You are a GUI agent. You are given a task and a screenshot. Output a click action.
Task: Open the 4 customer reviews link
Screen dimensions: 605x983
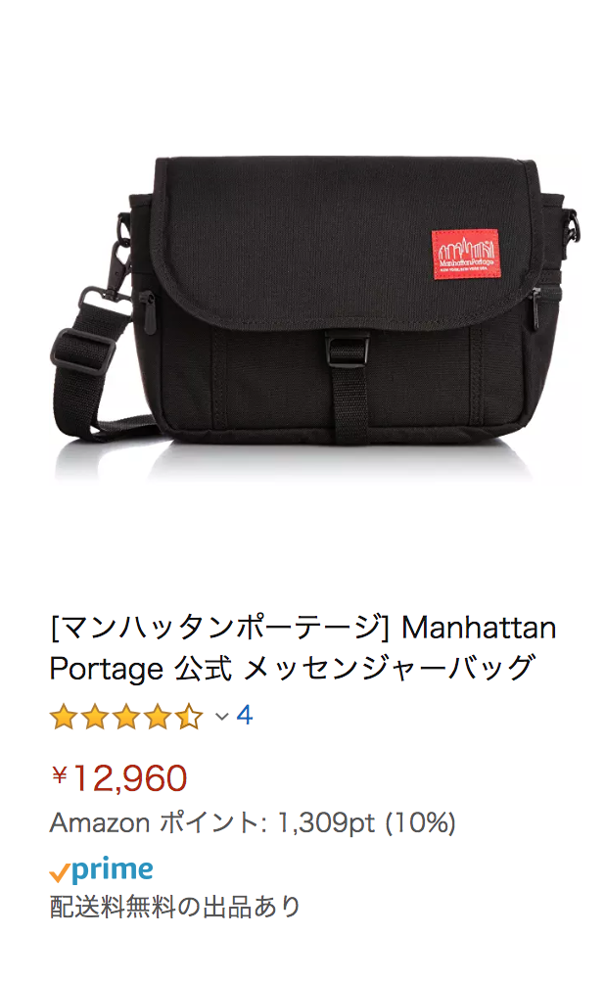click(245, 716)
